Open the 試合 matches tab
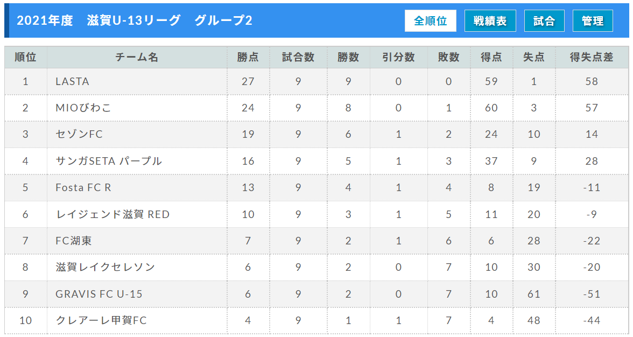The height and width of the screenshot is (337, 633). pyautogui.click(x=544, y=20)
